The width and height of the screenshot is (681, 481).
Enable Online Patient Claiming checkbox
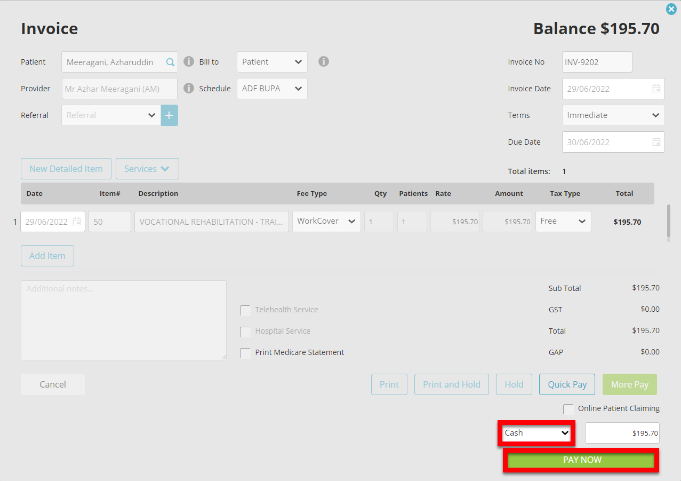568,409
